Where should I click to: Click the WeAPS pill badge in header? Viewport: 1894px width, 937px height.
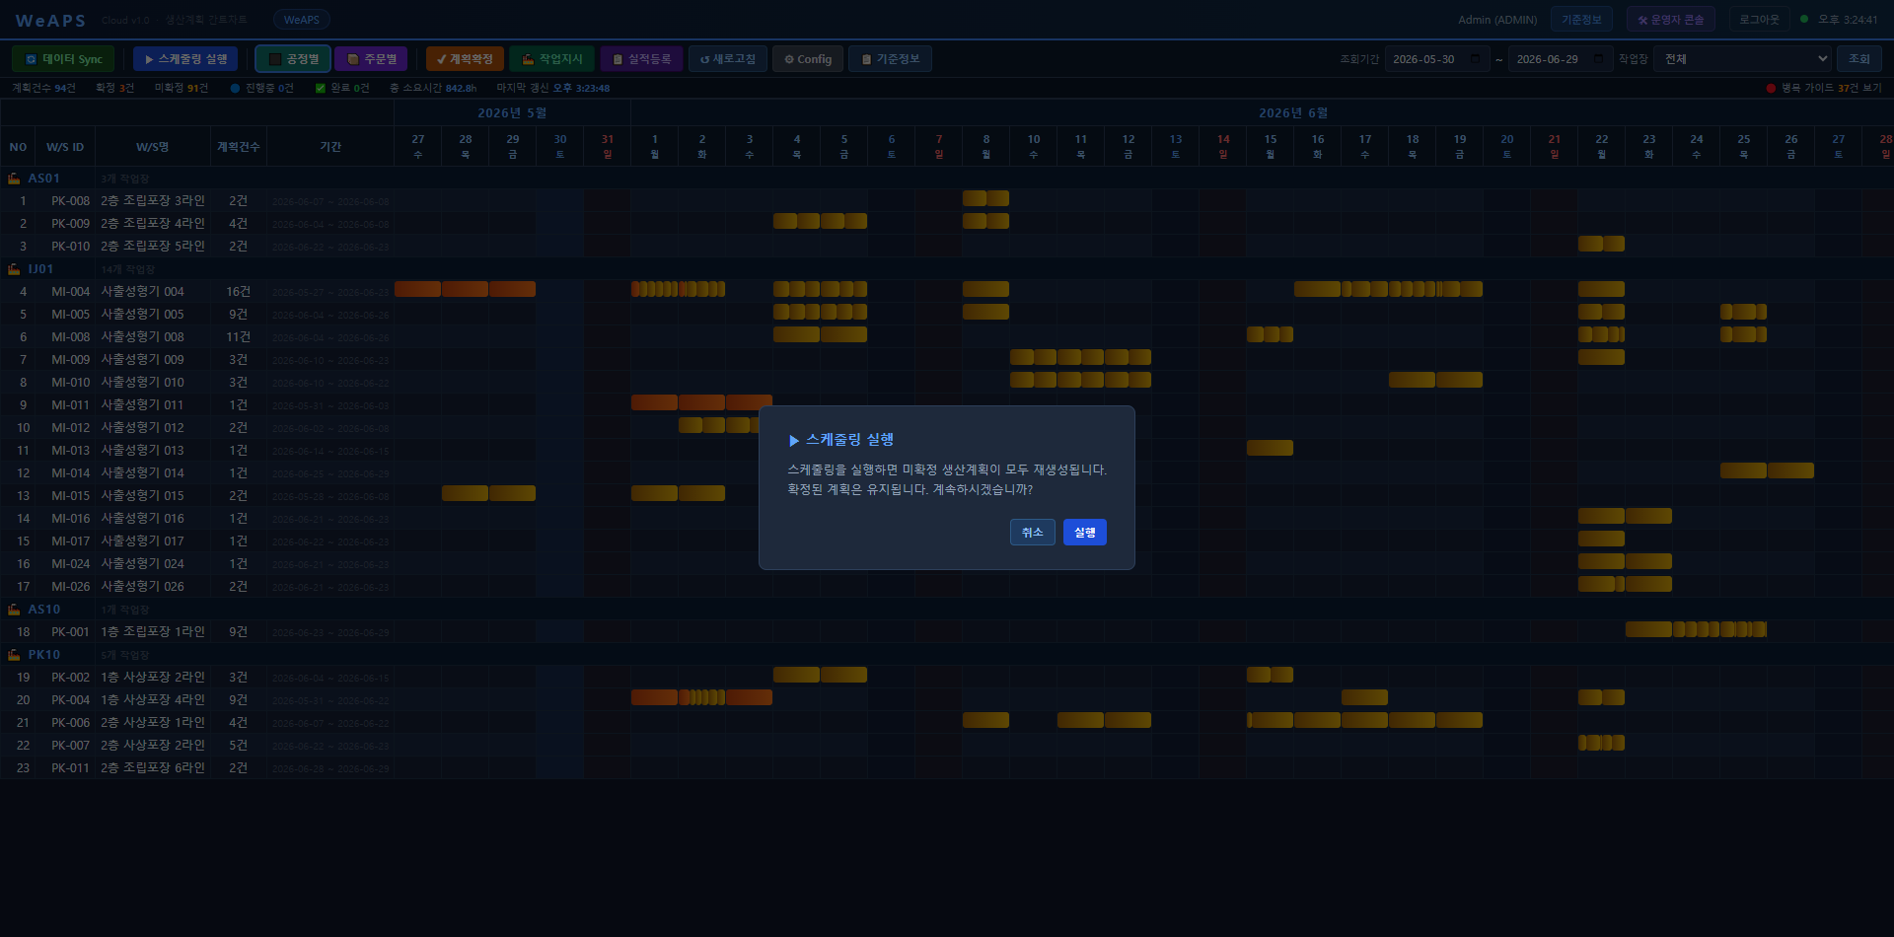pyautogui.click(x=301, y=20)
